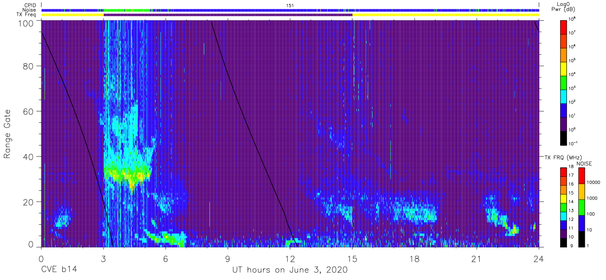Click x-axis tick label 21
This screenshot has width=606, height=280.
pos(477,259)
